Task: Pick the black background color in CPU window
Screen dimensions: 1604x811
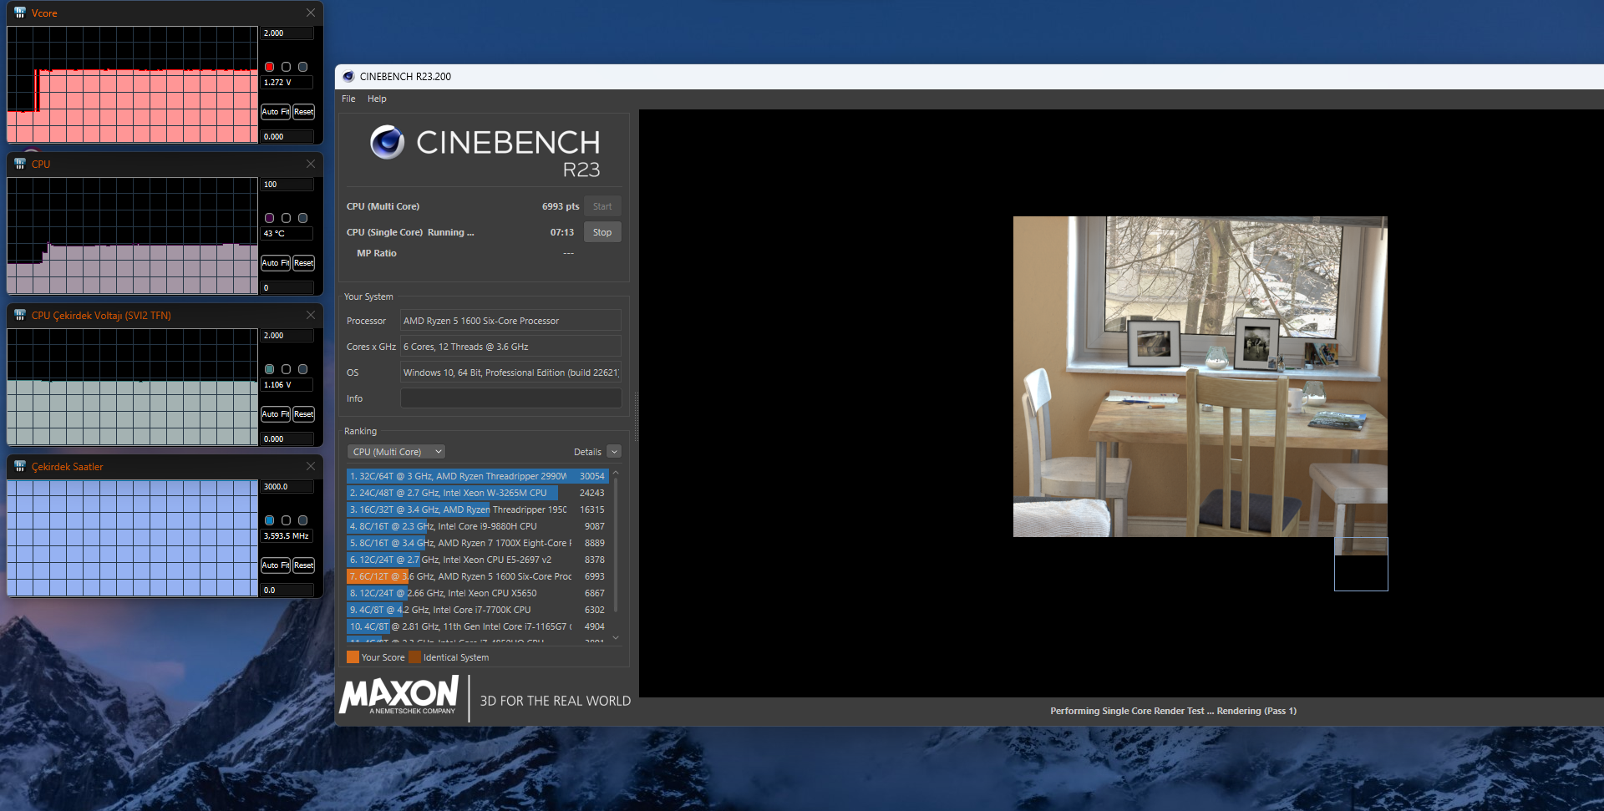Action: click(x=287, y=218)
